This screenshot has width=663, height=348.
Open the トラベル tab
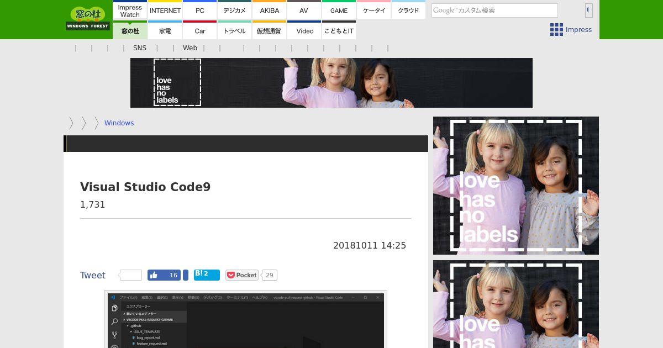(235, 30)
